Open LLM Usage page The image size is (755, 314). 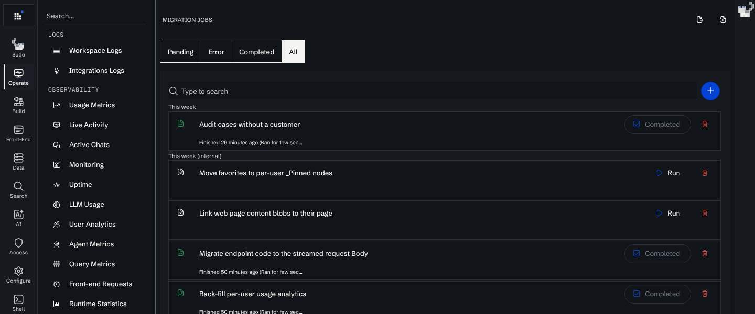point(87,205)
